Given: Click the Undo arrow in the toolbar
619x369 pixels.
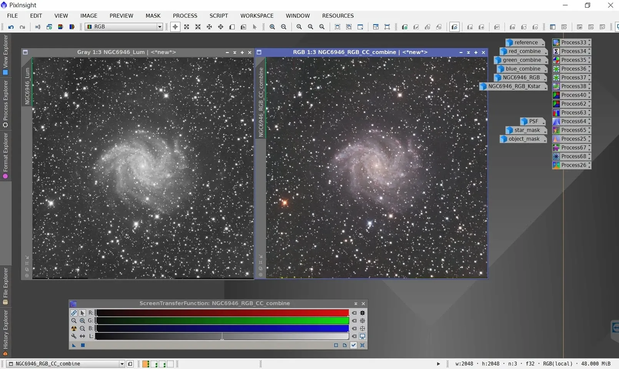Looking at the screenshot, I should pos(11,27).
